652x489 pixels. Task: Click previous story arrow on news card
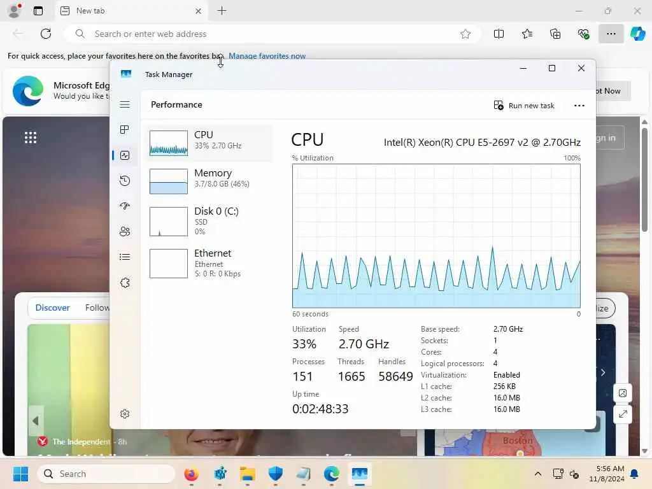[x=36, y=421]
